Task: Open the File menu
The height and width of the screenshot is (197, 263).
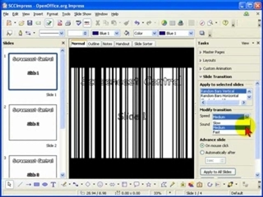Action: (x=6, y=14)
